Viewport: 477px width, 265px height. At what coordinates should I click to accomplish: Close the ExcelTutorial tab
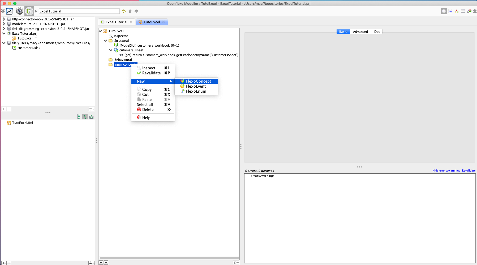click(131, 22)
